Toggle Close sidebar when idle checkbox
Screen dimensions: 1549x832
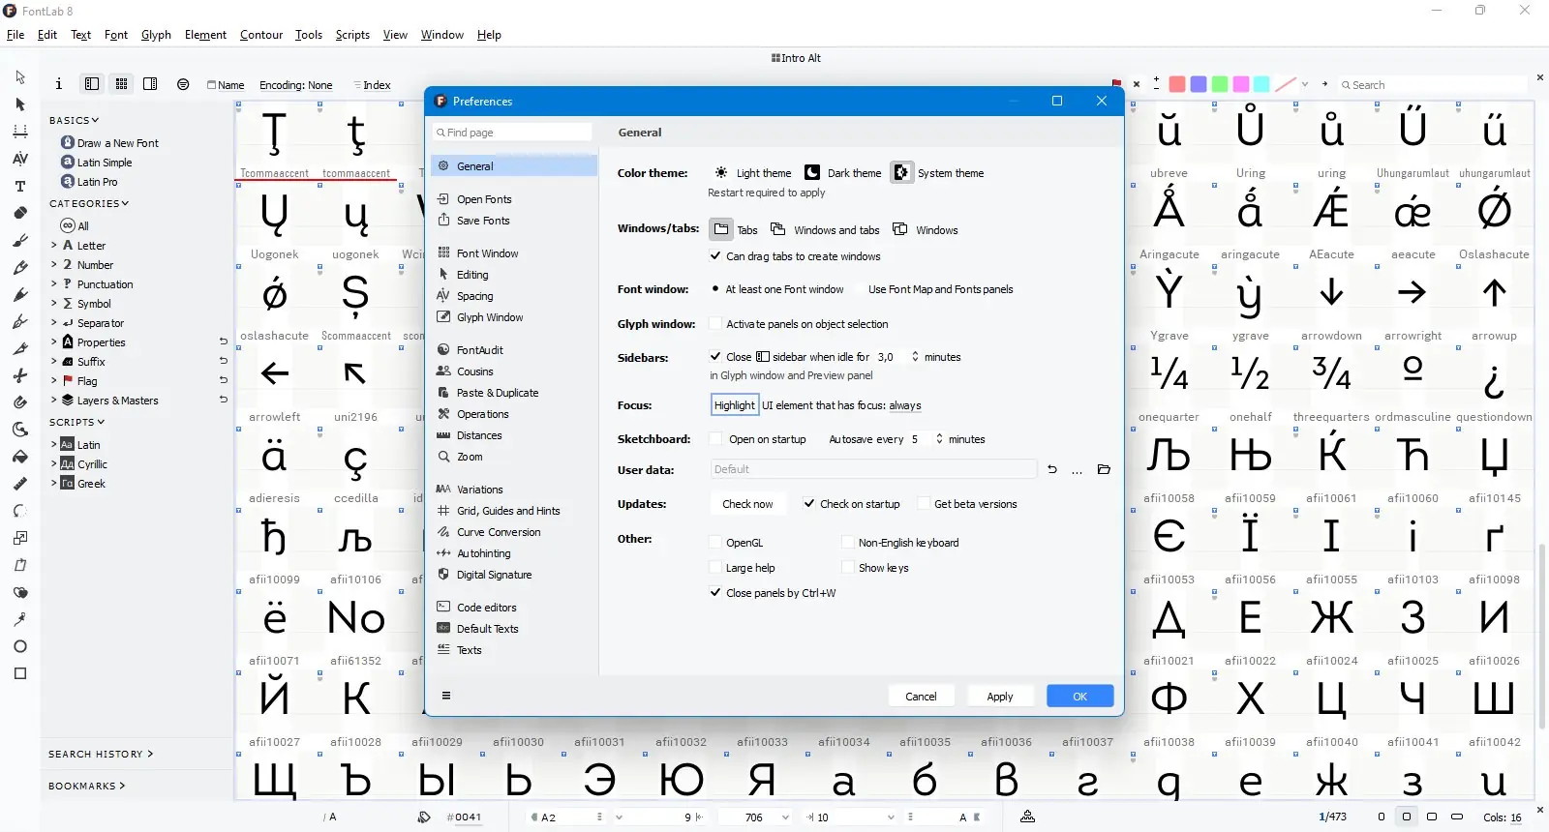click(x=715, y=357)
